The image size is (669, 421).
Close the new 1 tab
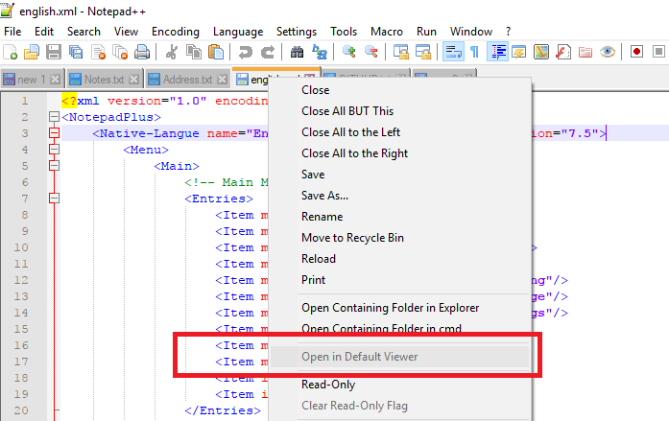[x=55, y=80]
